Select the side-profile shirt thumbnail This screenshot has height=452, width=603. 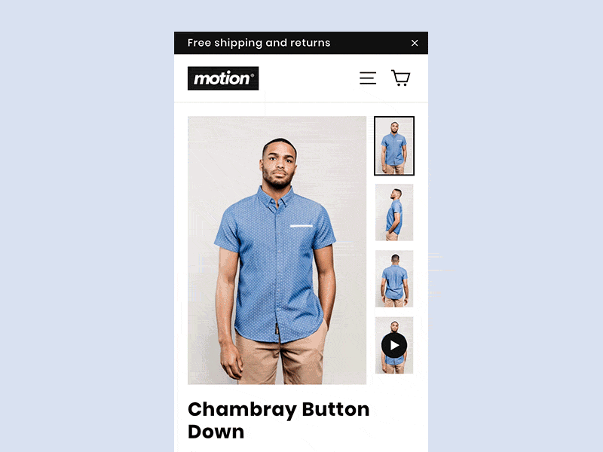394,212
